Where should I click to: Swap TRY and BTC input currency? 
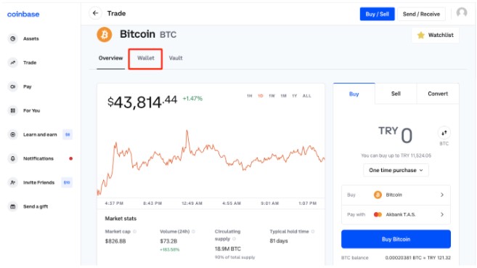444,133
